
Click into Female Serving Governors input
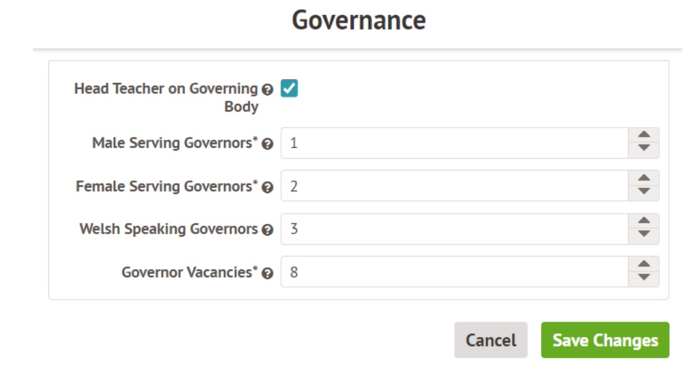(454, 186)
